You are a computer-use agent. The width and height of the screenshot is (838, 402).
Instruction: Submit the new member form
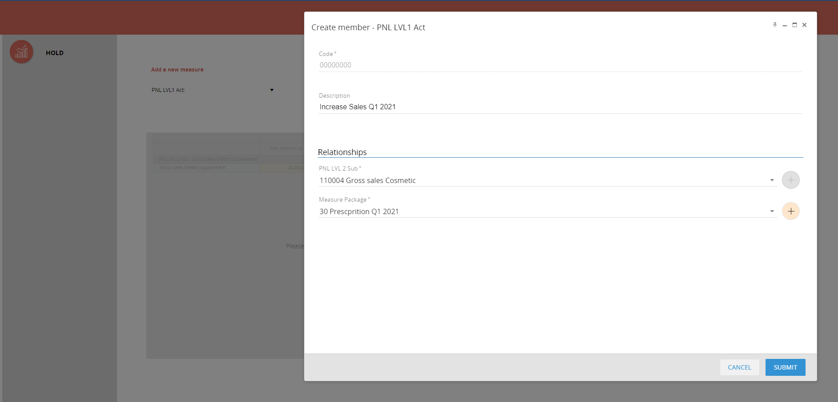pos(785,367)
